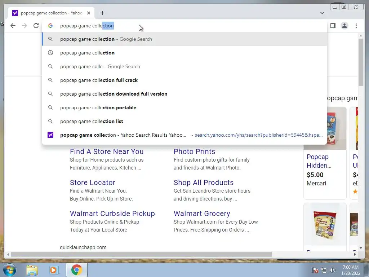The image size is (369, 277).
Task: Select history suggestion 'popcap game collection'
Action: pyautogui.click(x=184, y=53)
